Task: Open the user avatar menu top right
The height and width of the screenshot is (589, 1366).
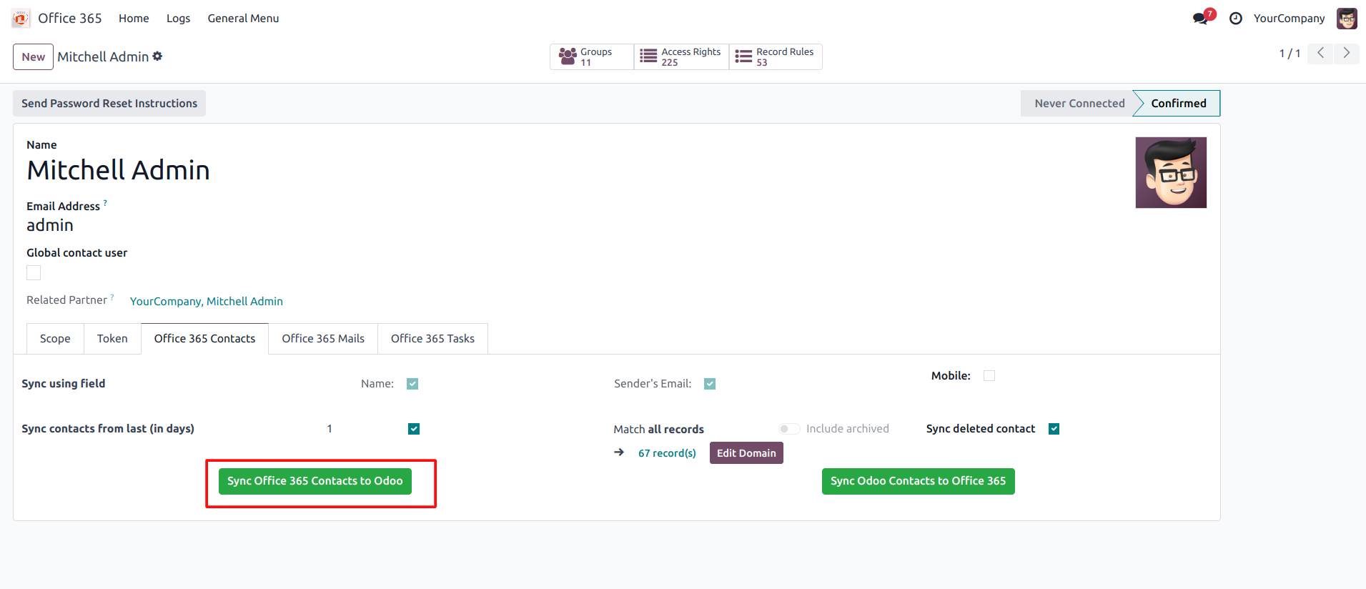Action: click(1347, 19)
